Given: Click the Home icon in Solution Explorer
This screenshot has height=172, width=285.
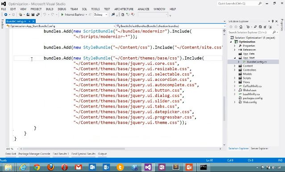Looking at the screenshot, I should click(x=241, y=27).
